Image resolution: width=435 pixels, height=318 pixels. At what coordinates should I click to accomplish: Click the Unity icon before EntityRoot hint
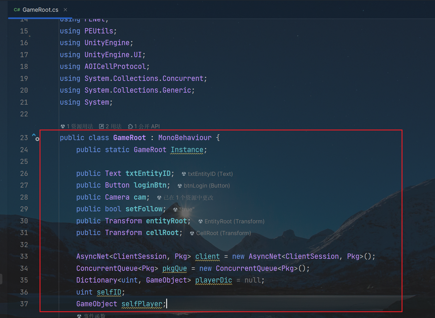pos(200,221)
